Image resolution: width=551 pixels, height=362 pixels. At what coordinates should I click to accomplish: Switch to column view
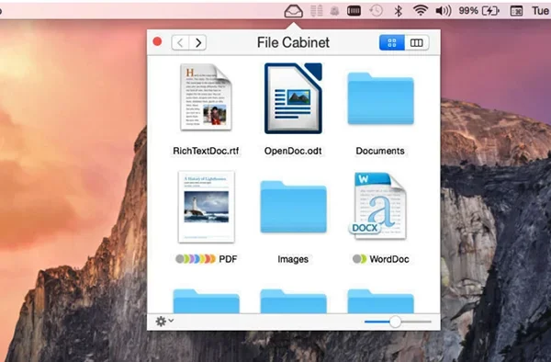click(417, 43)
